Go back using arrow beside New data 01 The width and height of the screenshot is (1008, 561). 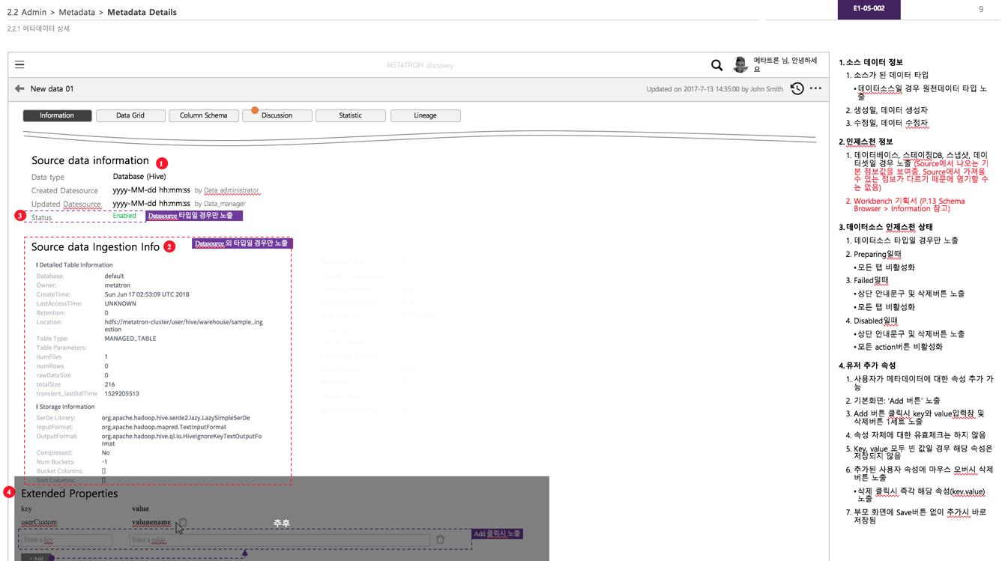point(19,88)
